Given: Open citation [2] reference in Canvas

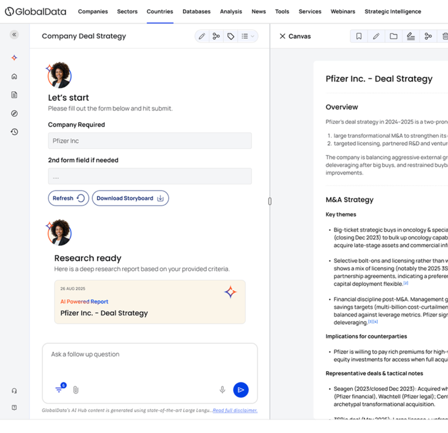Looking at the screenshot, I should 406,283.
